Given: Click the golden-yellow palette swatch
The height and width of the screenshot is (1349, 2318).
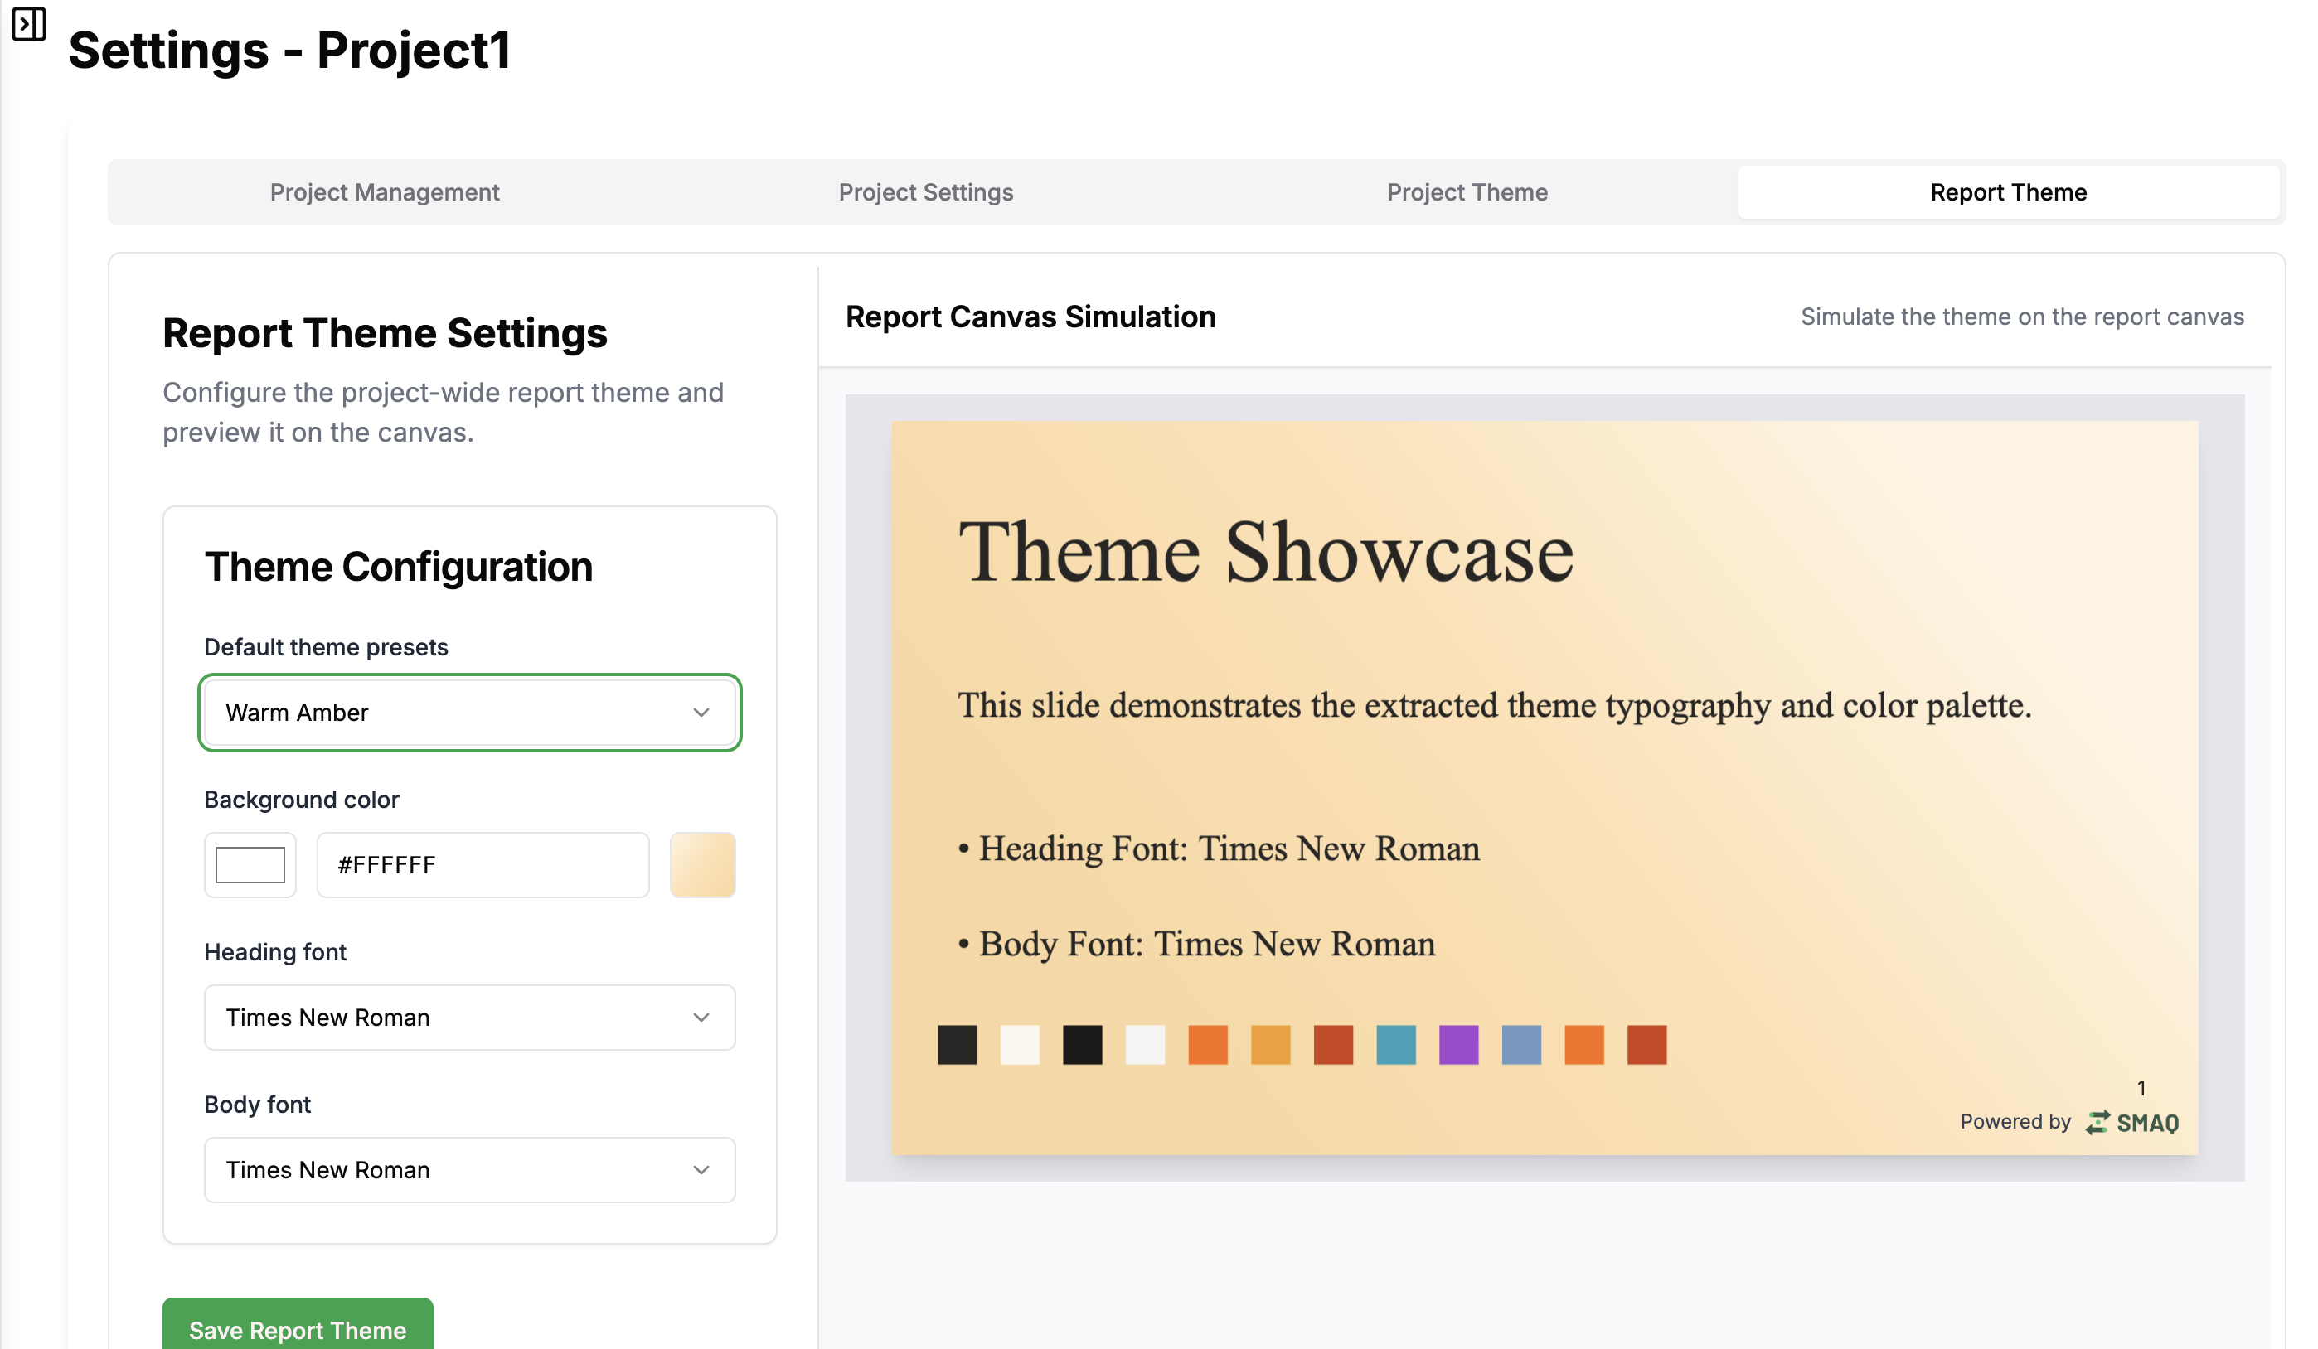Looking at the screenshot, I should [x=1270, y=1045].
